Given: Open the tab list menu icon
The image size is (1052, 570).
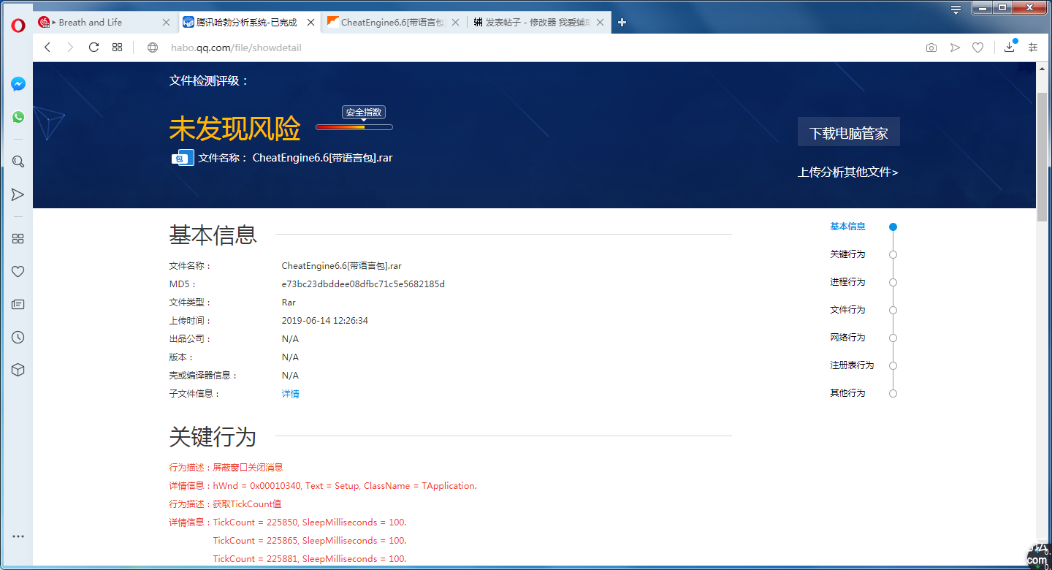Looking at the screenshot, I should tap(956, 9).
